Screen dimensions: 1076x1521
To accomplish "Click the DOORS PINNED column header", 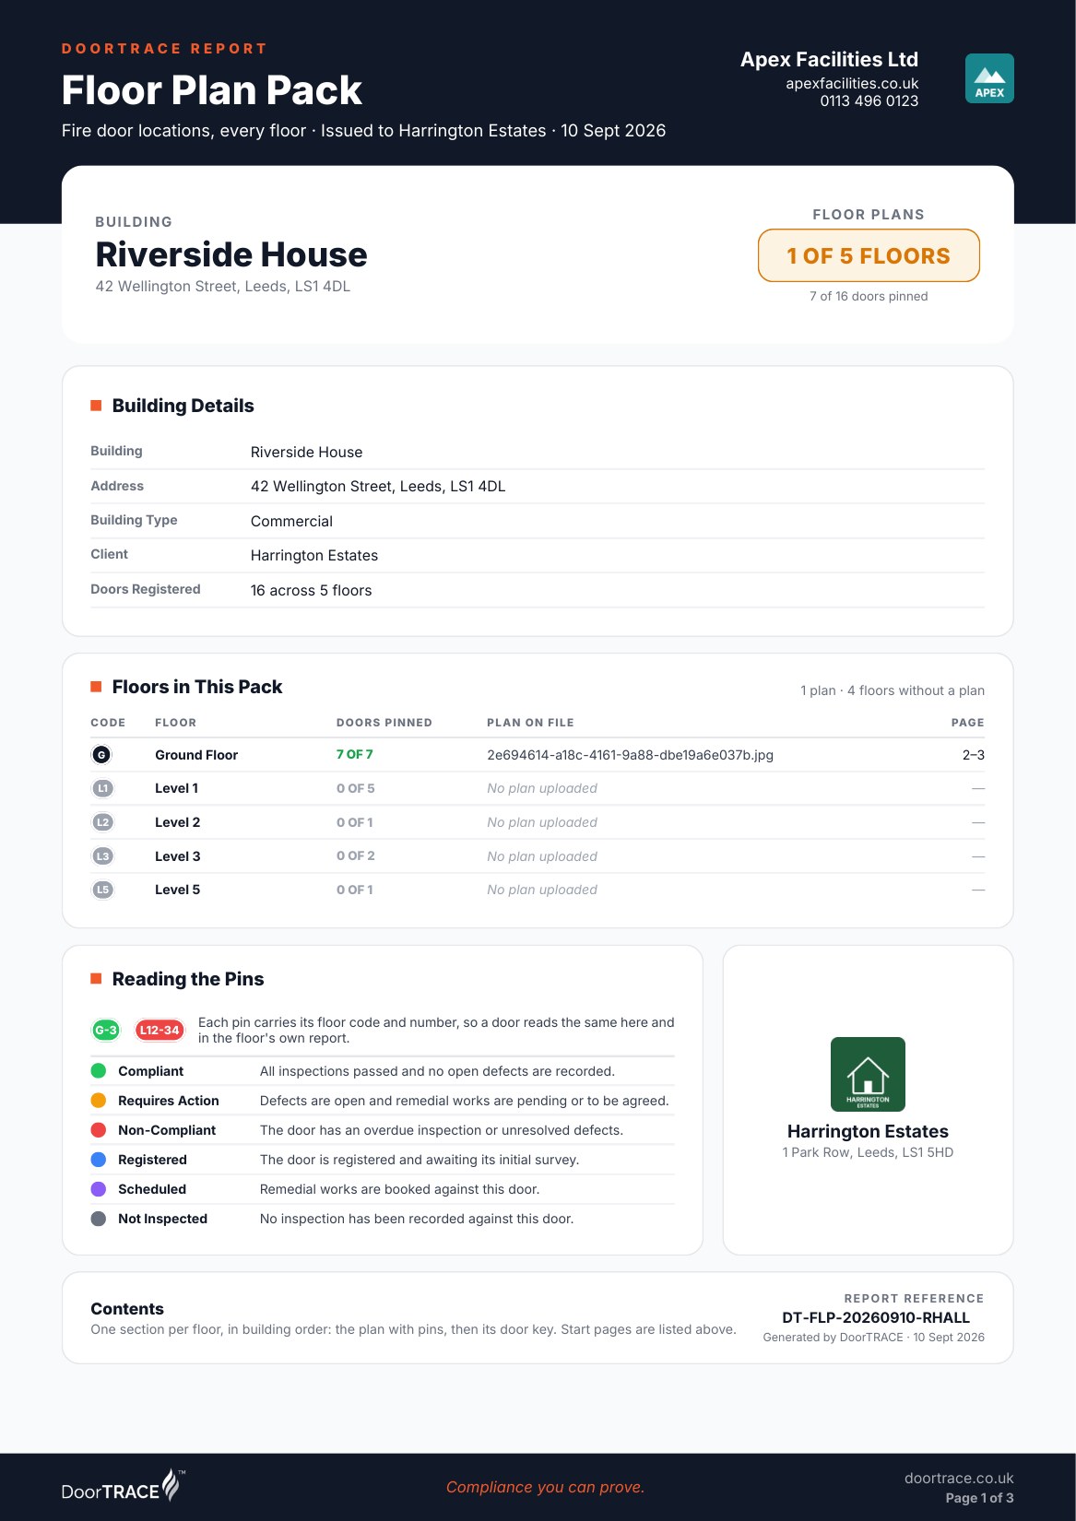I will click(x=384, y=723).
